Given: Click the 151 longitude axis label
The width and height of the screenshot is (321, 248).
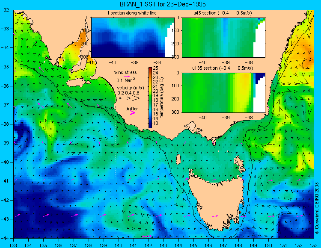Looking at the screenshot, I should [283, 245].
